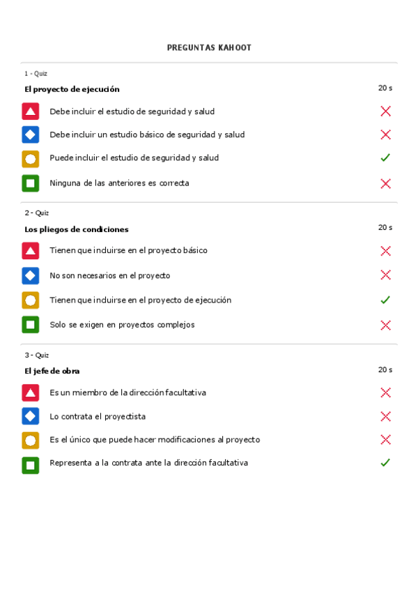
Task: Select answer "Solo se exigen en proyectos complejos"
Action: point(122,325)
